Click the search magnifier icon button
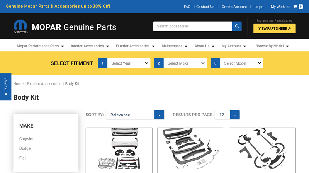309x173 pixels. pos(237,26)
